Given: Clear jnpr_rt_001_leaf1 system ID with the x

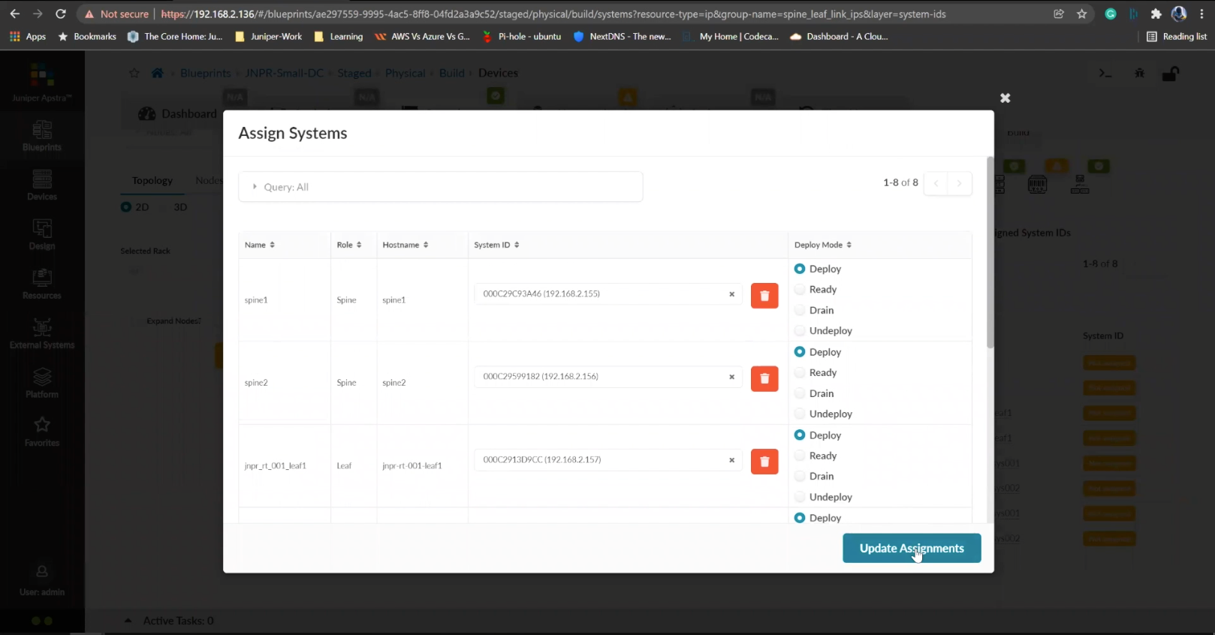Looking at the screenshot, I should coord(731,460).
